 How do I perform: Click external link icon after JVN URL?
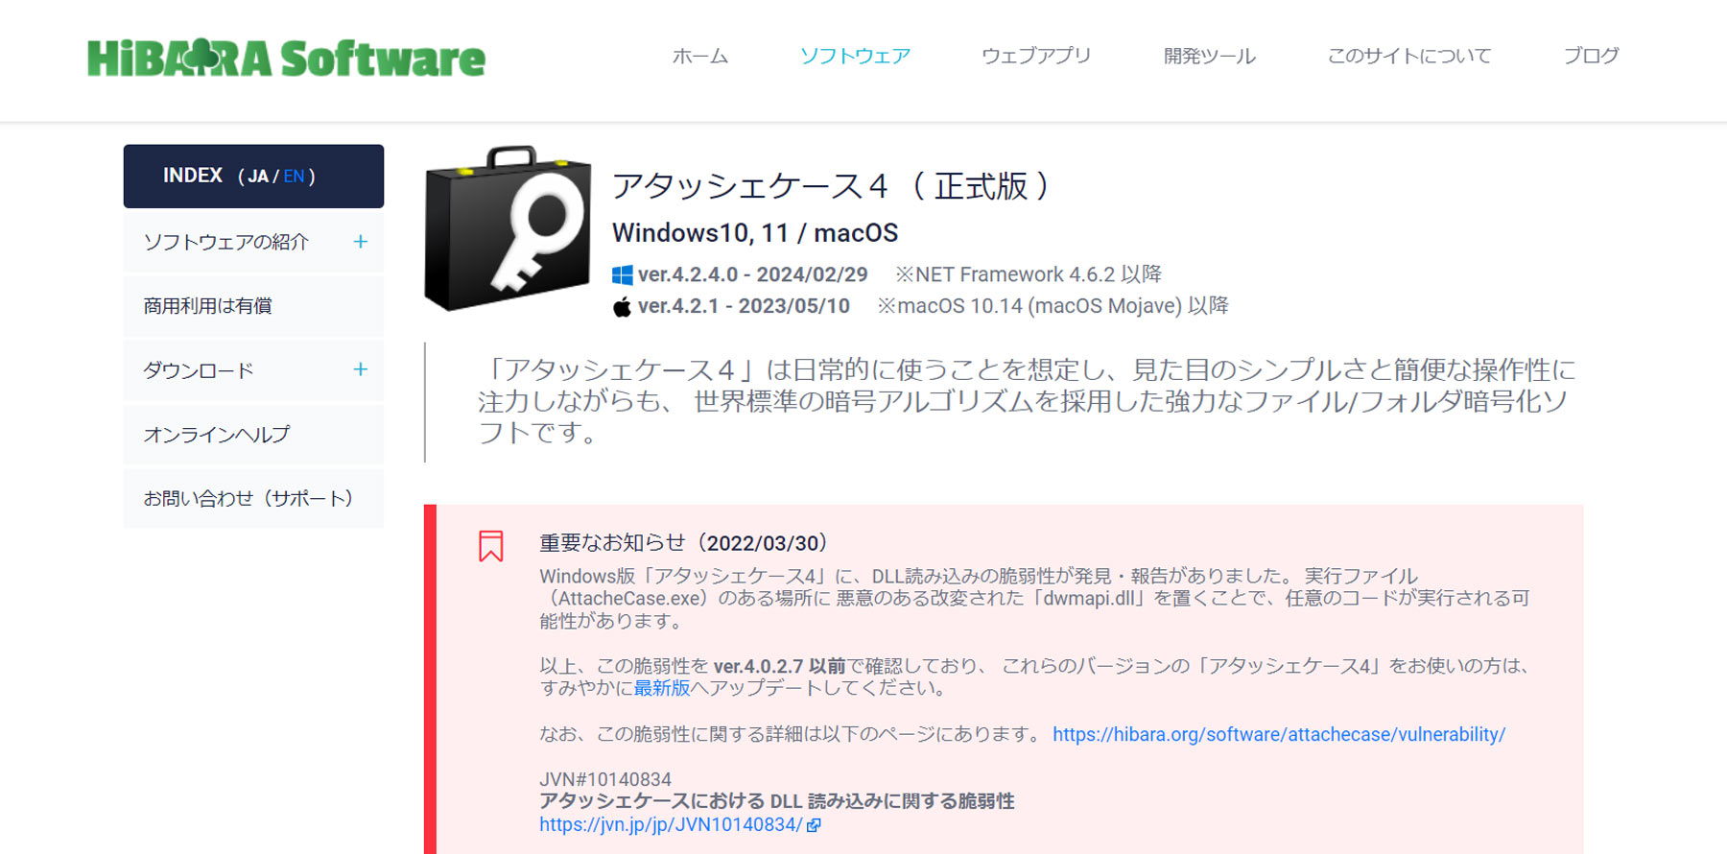click(x=814, y=825)
